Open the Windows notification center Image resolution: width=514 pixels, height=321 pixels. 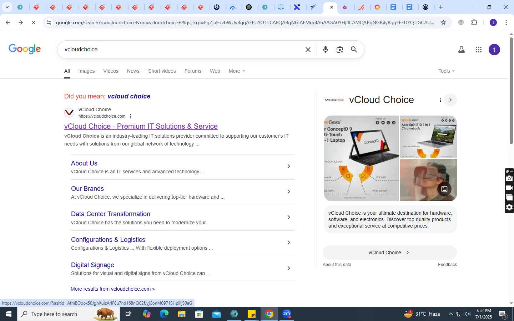pos(503,314)
